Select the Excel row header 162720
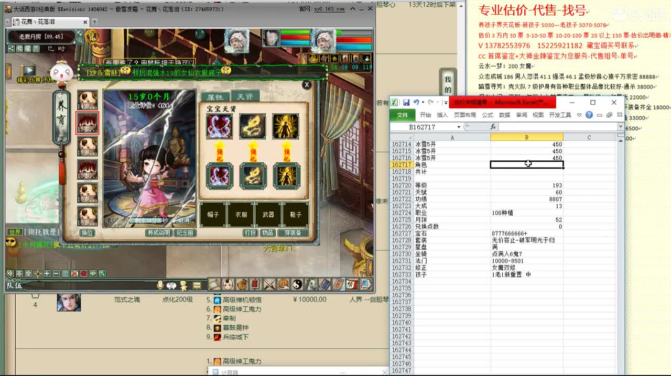The image size is (671, 376). tap(402, 185)
